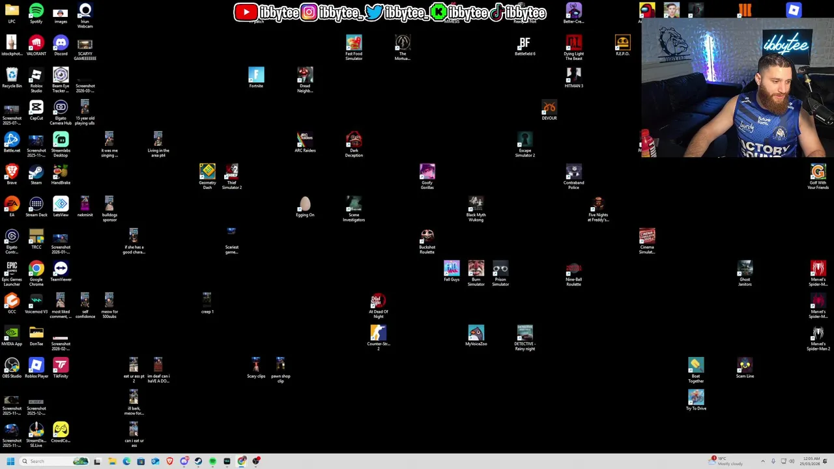The width and height of the screenshot is (834, 469).
Task: Open the CapCut shortcut
Action: [36, 110]
